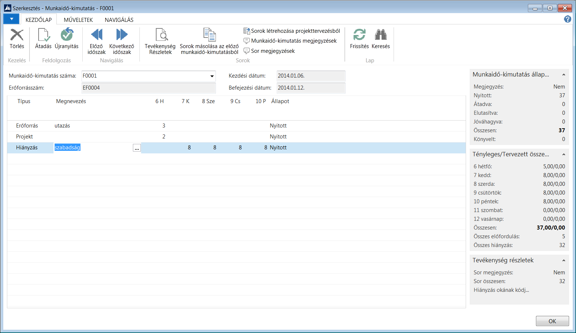Open the Munkaidő-kimutatás száma dropdown
This screenshot has height=333, width=576.
[x=212, y=76]
